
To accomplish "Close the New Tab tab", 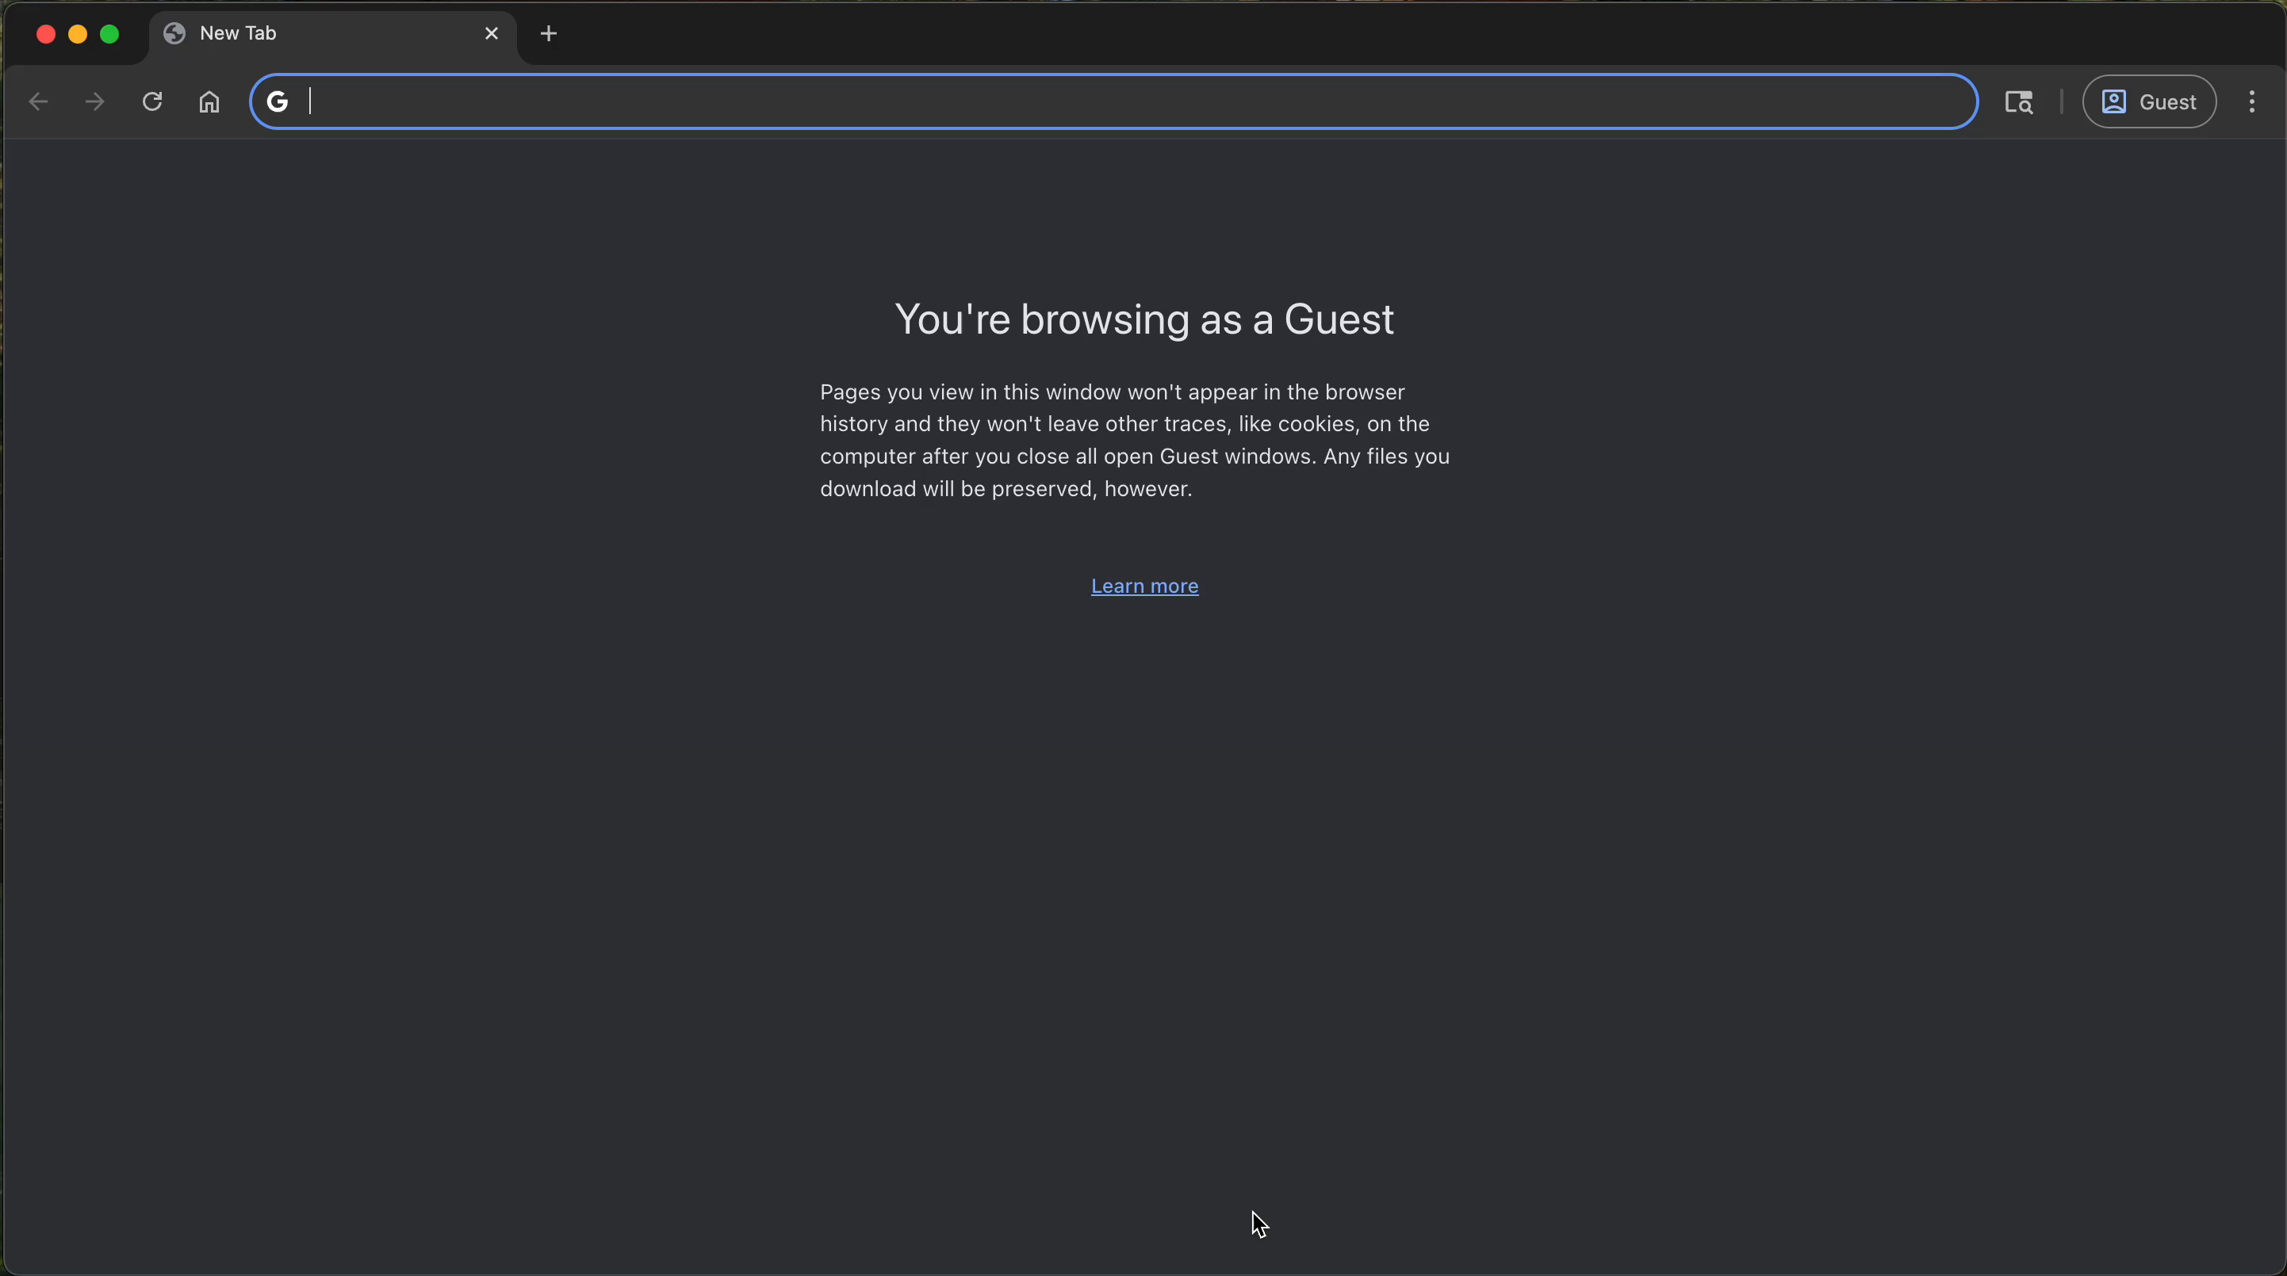I will (492, 34).
